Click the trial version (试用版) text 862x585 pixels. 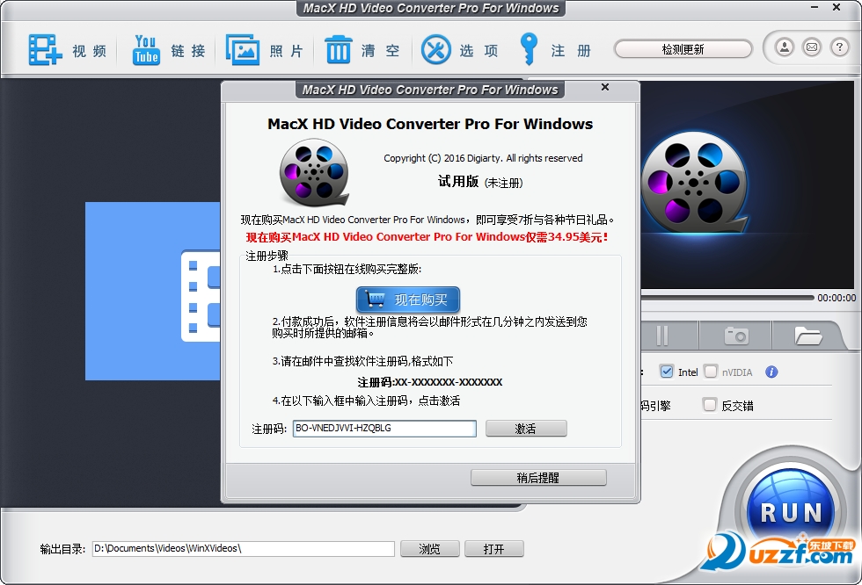[x=458, y=181]
